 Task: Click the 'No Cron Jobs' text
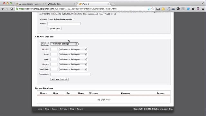(x=104, y=100)
